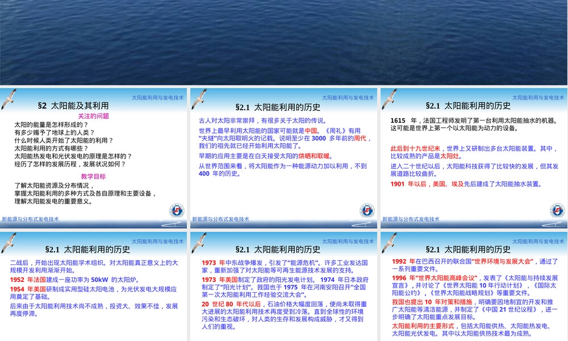Image resolution: width=568 pixels, height=341 pixels.
Task: Click the line '有多少赐予了地球上的人类？'
Action: tap(55, 132)
